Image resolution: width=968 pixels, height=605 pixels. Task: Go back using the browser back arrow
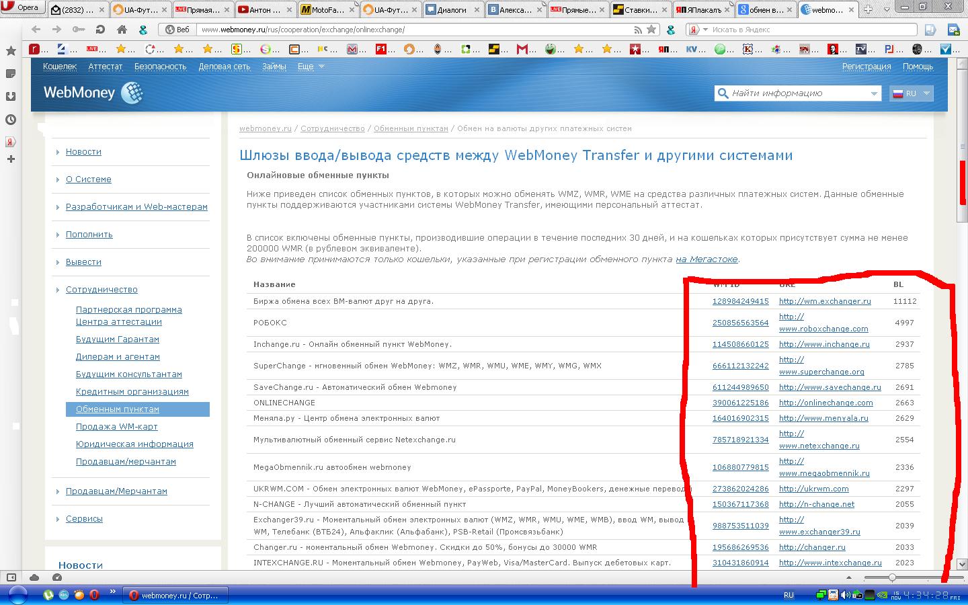tap(36, 30)
